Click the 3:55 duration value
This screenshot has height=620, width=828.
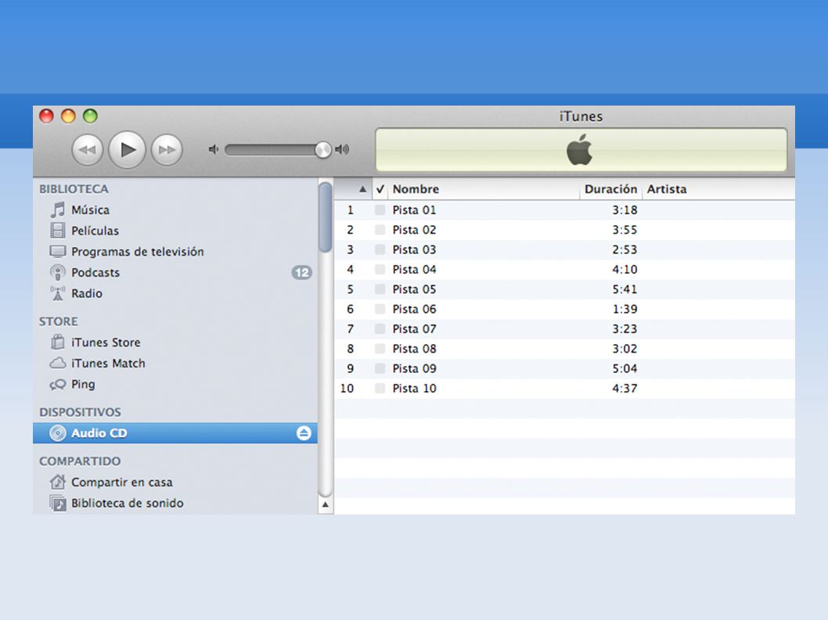(625, 230)
